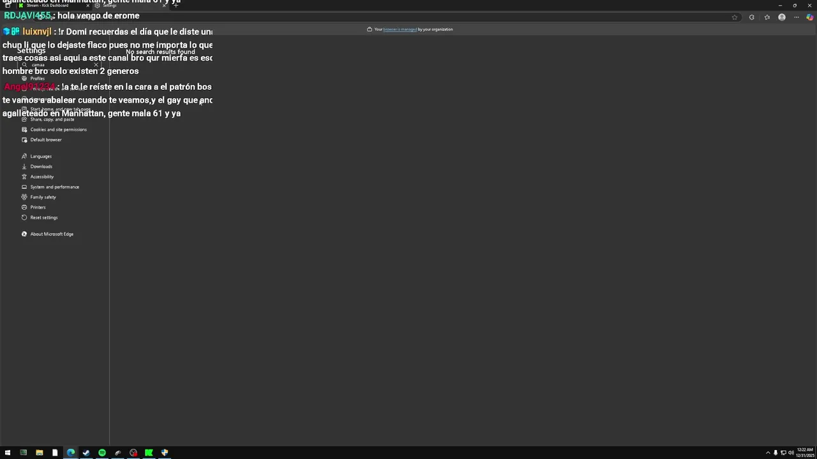Image resolution: width=817 pixels, height=459 pixels.
Task: Open the Windows Start menu
Action: pyautogui.click(x=8, y=453)
